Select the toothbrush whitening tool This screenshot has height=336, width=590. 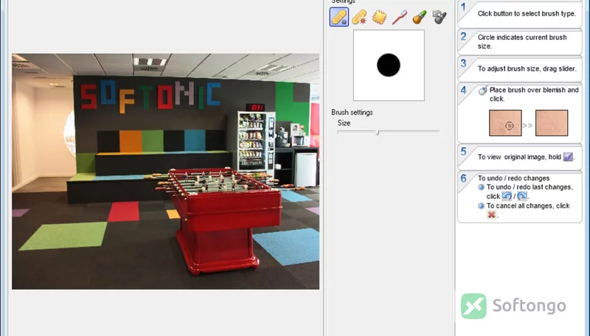[399, 17]
